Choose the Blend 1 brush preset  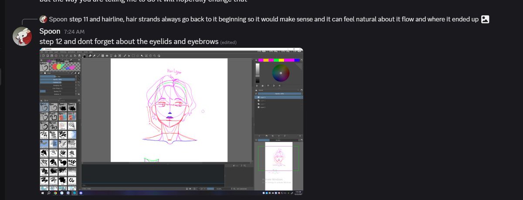(x=63, y=107)
